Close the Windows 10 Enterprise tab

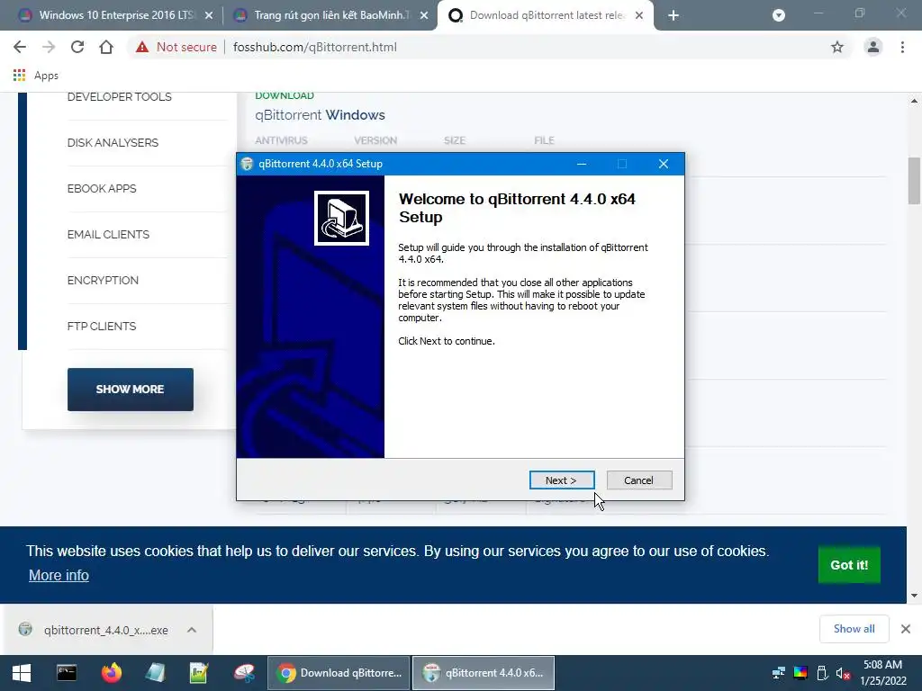click(209, 16)
